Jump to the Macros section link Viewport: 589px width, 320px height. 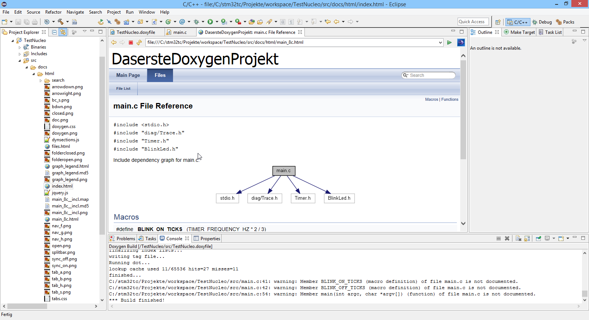(x=431, y=99)
